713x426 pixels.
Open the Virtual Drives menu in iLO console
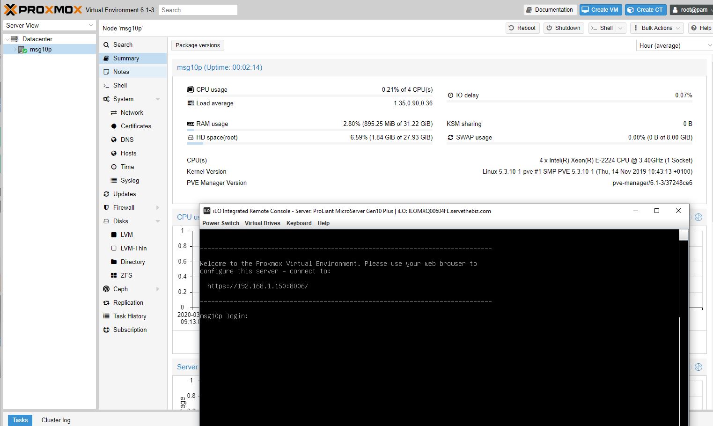262,223
